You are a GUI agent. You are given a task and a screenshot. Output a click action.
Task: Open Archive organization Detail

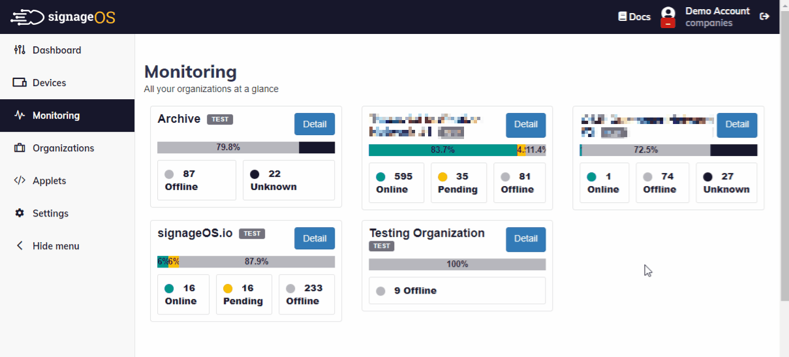click(314, 124)
